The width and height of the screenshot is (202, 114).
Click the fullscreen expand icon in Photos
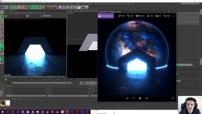click(x=173, y=98)
